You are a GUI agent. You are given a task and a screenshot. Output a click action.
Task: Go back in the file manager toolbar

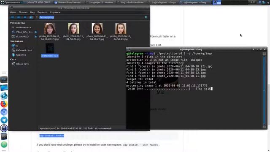click(12, 17)
